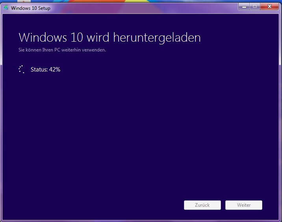Viewport: 282px width, 222px height.
Task: Minimize the Windows 10 Setup window
Action: click(x=244, y=7)
